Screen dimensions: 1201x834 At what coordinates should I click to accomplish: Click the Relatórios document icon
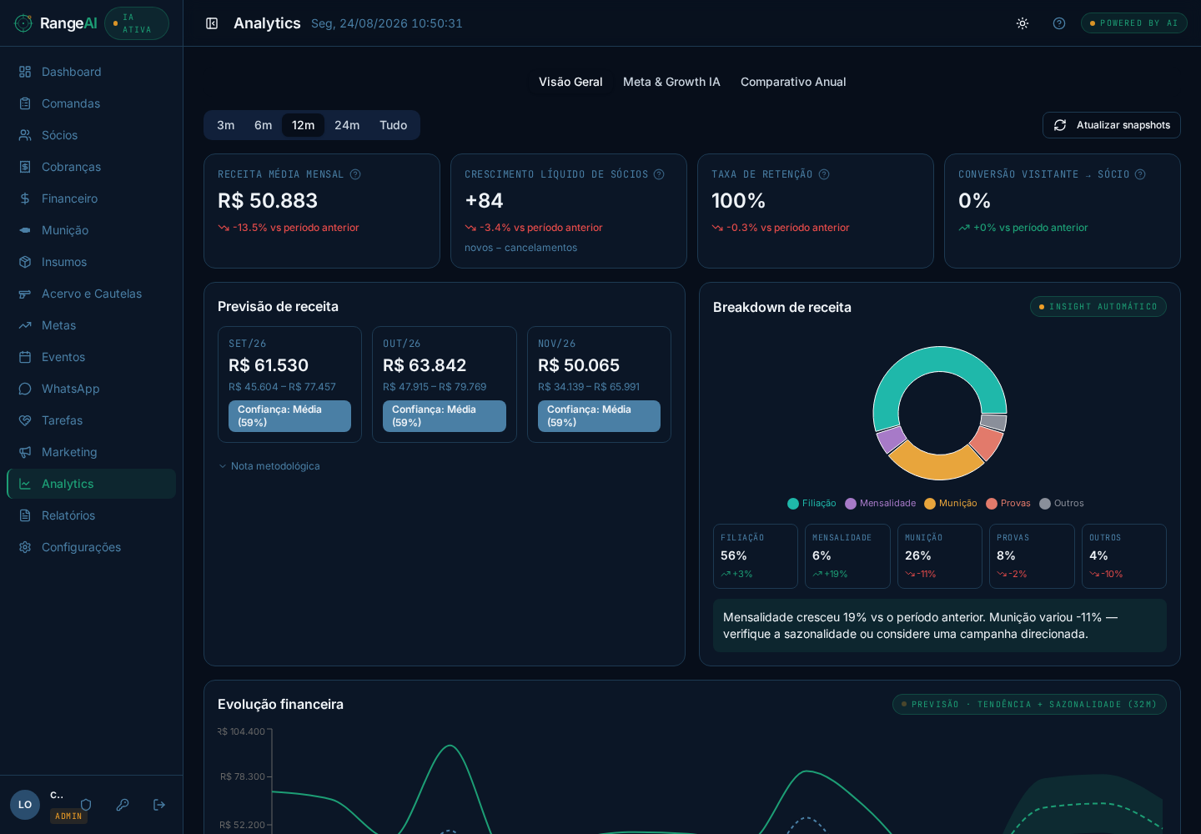point(25,515)
